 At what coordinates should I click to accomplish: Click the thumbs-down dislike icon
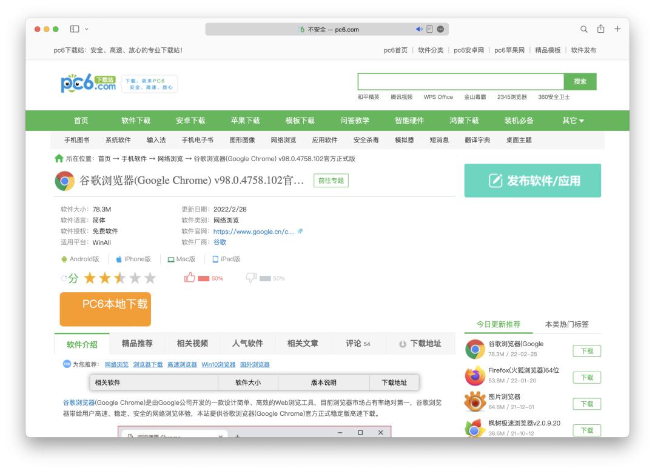click(x=251, y=278)
